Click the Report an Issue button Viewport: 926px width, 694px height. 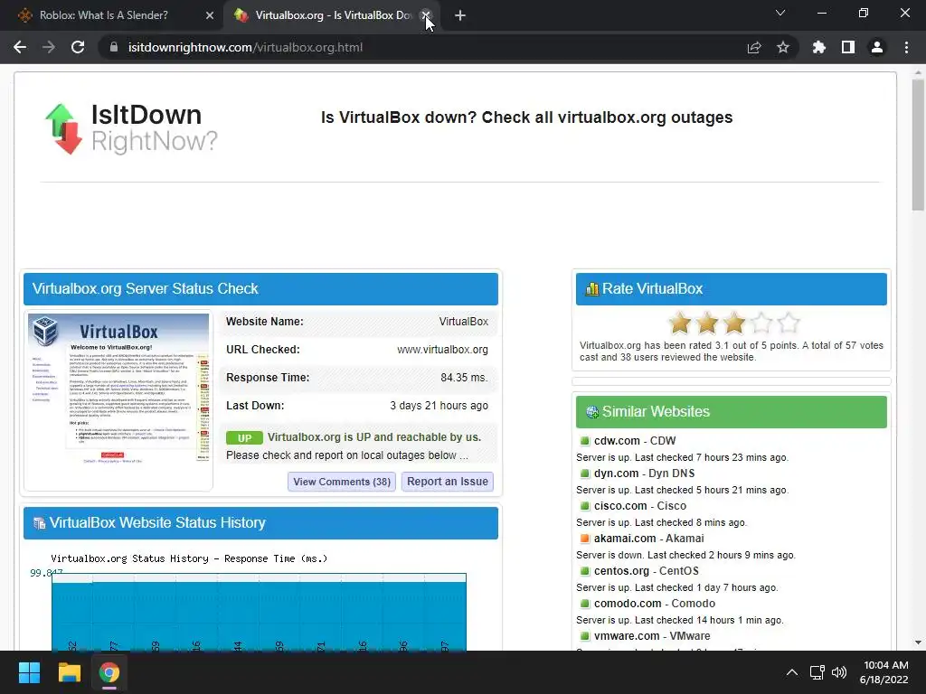coord(447,482)
